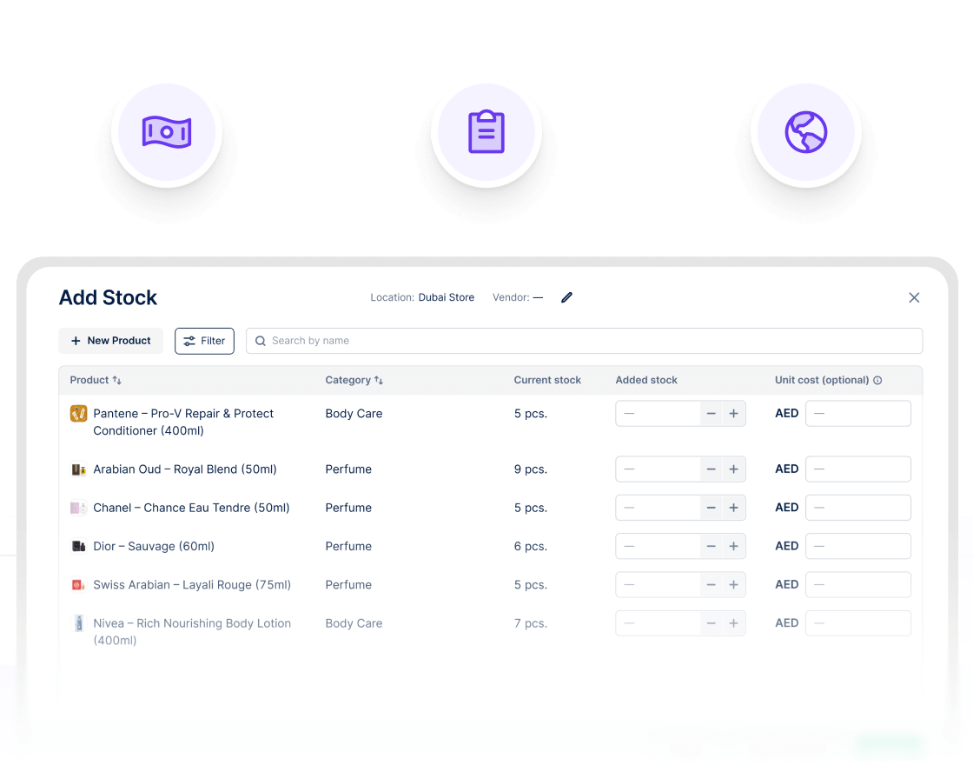Increase added stock for Swiss Arabian

[733, 585]
